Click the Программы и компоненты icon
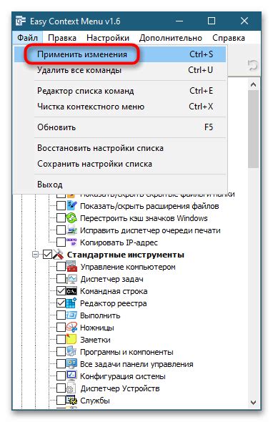 [x=71, y=352]
